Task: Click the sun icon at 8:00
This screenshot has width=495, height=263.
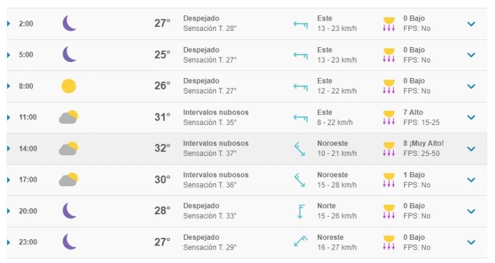Action: click(69, 86)
